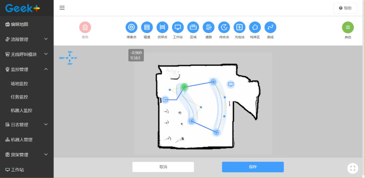Click the blue 保存 button
The image size is (365, 178).
253,167
